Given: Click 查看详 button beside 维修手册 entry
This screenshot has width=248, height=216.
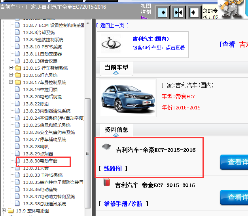Looking at the screenshot, I should 234,197.
